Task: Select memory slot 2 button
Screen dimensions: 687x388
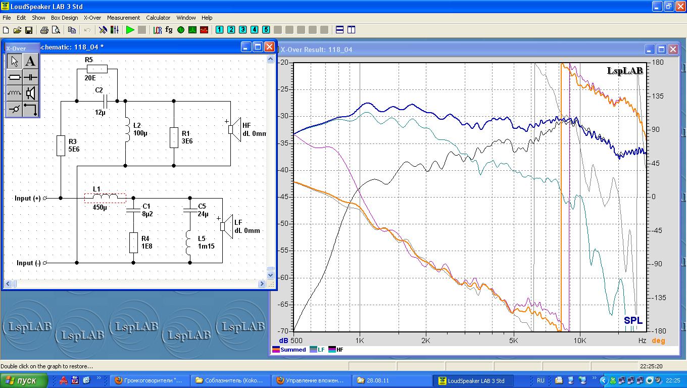Action: (231, 30)
